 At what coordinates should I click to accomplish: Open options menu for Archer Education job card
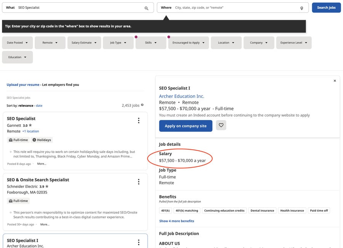[139, 242]
